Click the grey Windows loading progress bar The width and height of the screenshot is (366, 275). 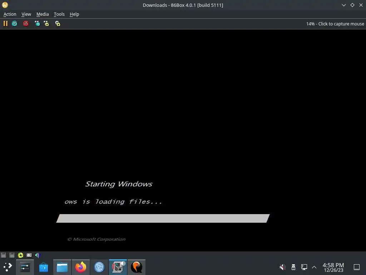(x=163, y=218)
